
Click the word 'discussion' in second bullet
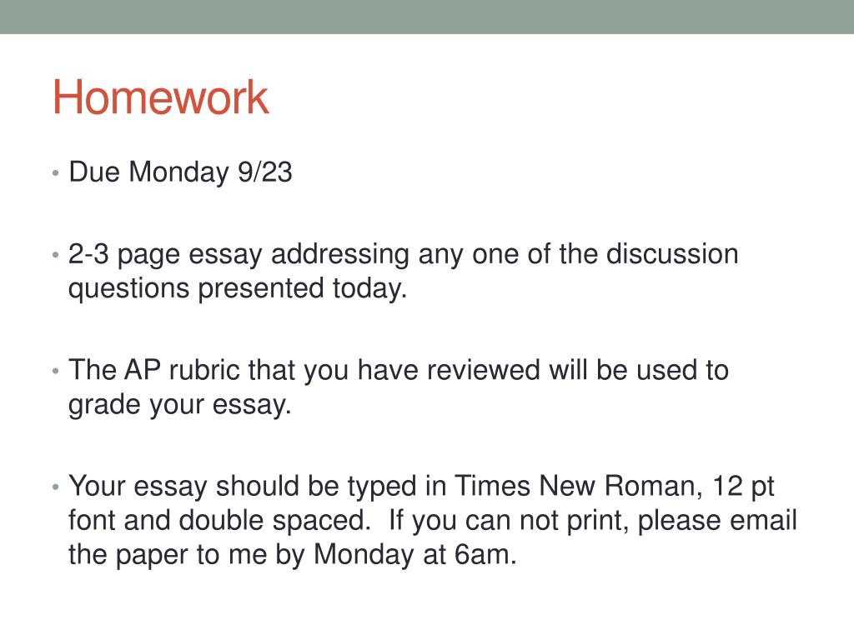(672, 254)
